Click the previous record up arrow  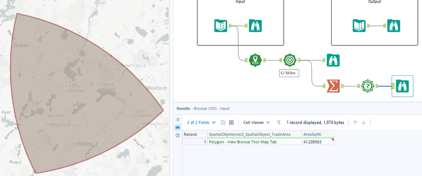(355, 123)
